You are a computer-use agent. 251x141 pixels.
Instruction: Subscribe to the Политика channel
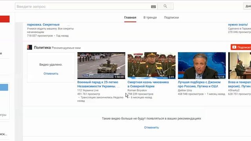(x=241, y=47)
